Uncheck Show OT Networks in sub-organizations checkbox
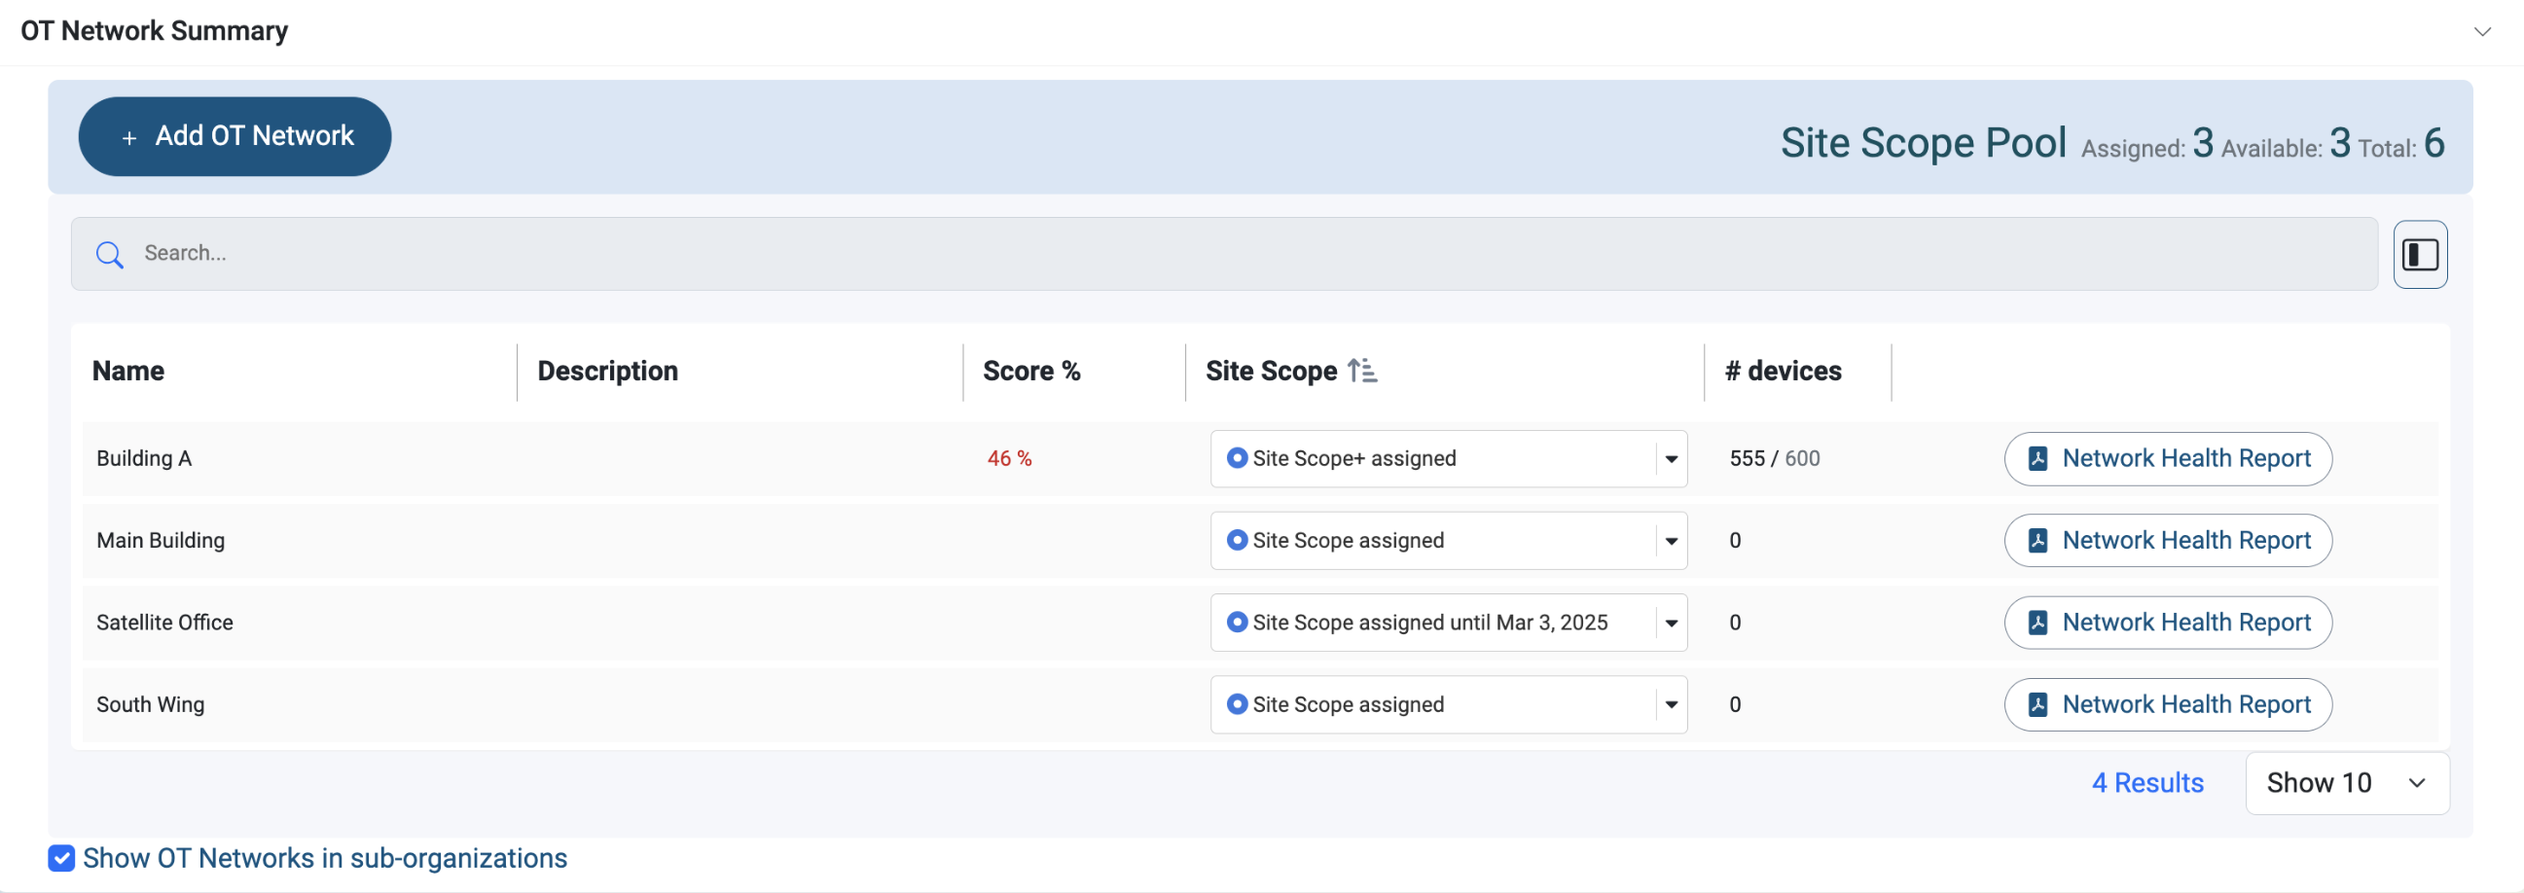Viewport: 2524px width, 893px height. click(61, 858)
